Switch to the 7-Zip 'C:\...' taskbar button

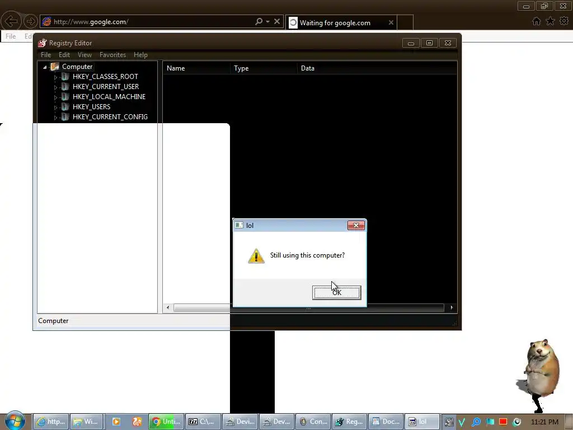click(203, 422)
